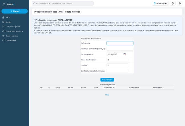Open the calendar date picker icon
185x126 pixels.
point(125,54)
